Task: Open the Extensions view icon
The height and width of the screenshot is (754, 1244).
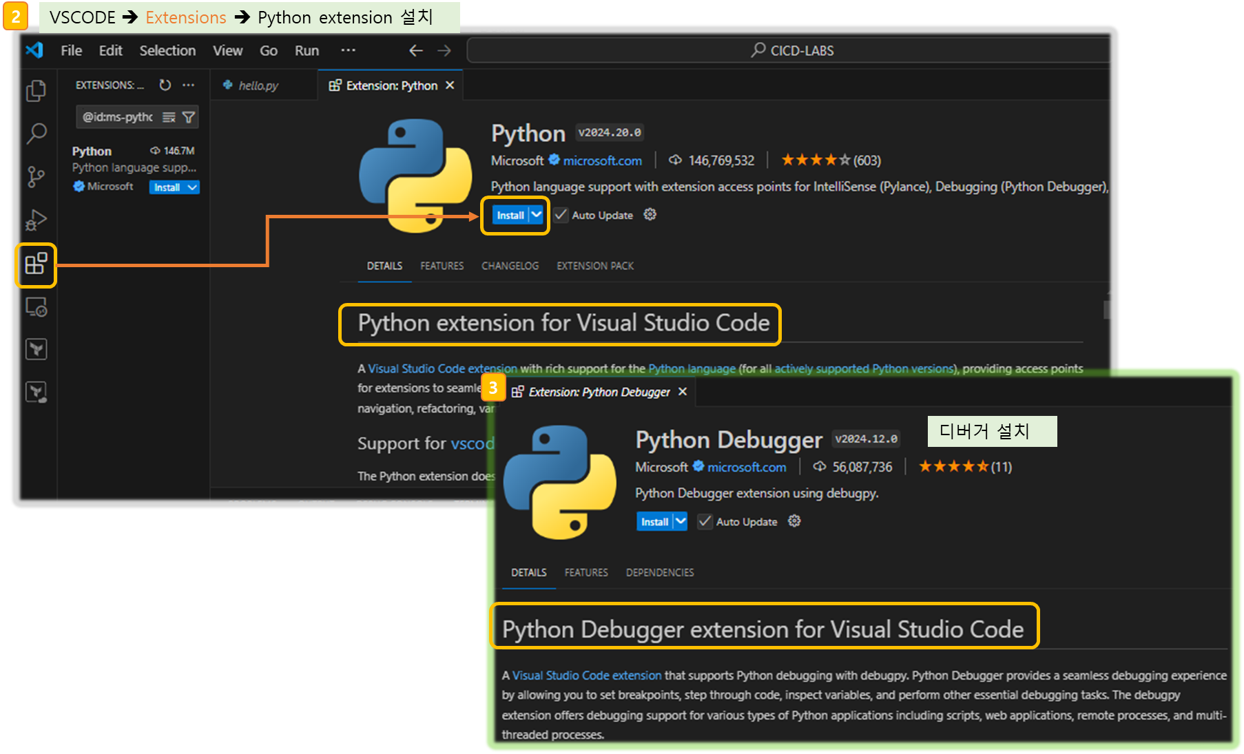Action: (36, 264)
